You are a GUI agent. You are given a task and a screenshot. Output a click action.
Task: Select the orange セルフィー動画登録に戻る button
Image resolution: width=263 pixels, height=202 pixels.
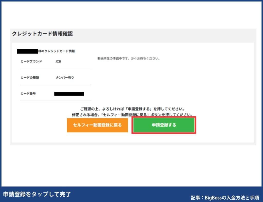(x=97, y=125)
